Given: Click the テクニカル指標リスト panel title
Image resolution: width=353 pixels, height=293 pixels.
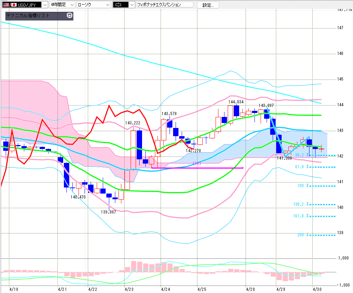Looking at the screenshot, I should [x=28, y=16].
